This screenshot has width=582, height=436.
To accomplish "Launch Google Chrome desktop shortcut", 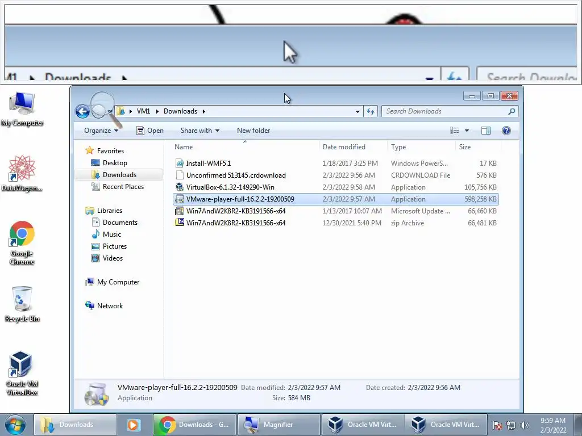I will pos(22,243).
